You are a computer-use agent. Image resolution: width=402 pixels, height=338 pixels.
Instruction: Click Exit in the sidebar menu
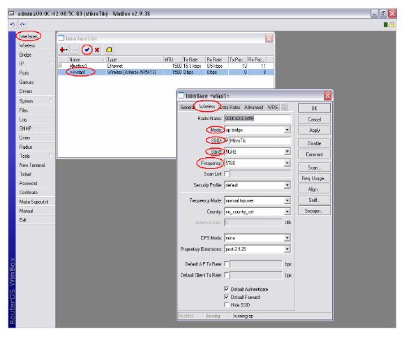(22, 220)
